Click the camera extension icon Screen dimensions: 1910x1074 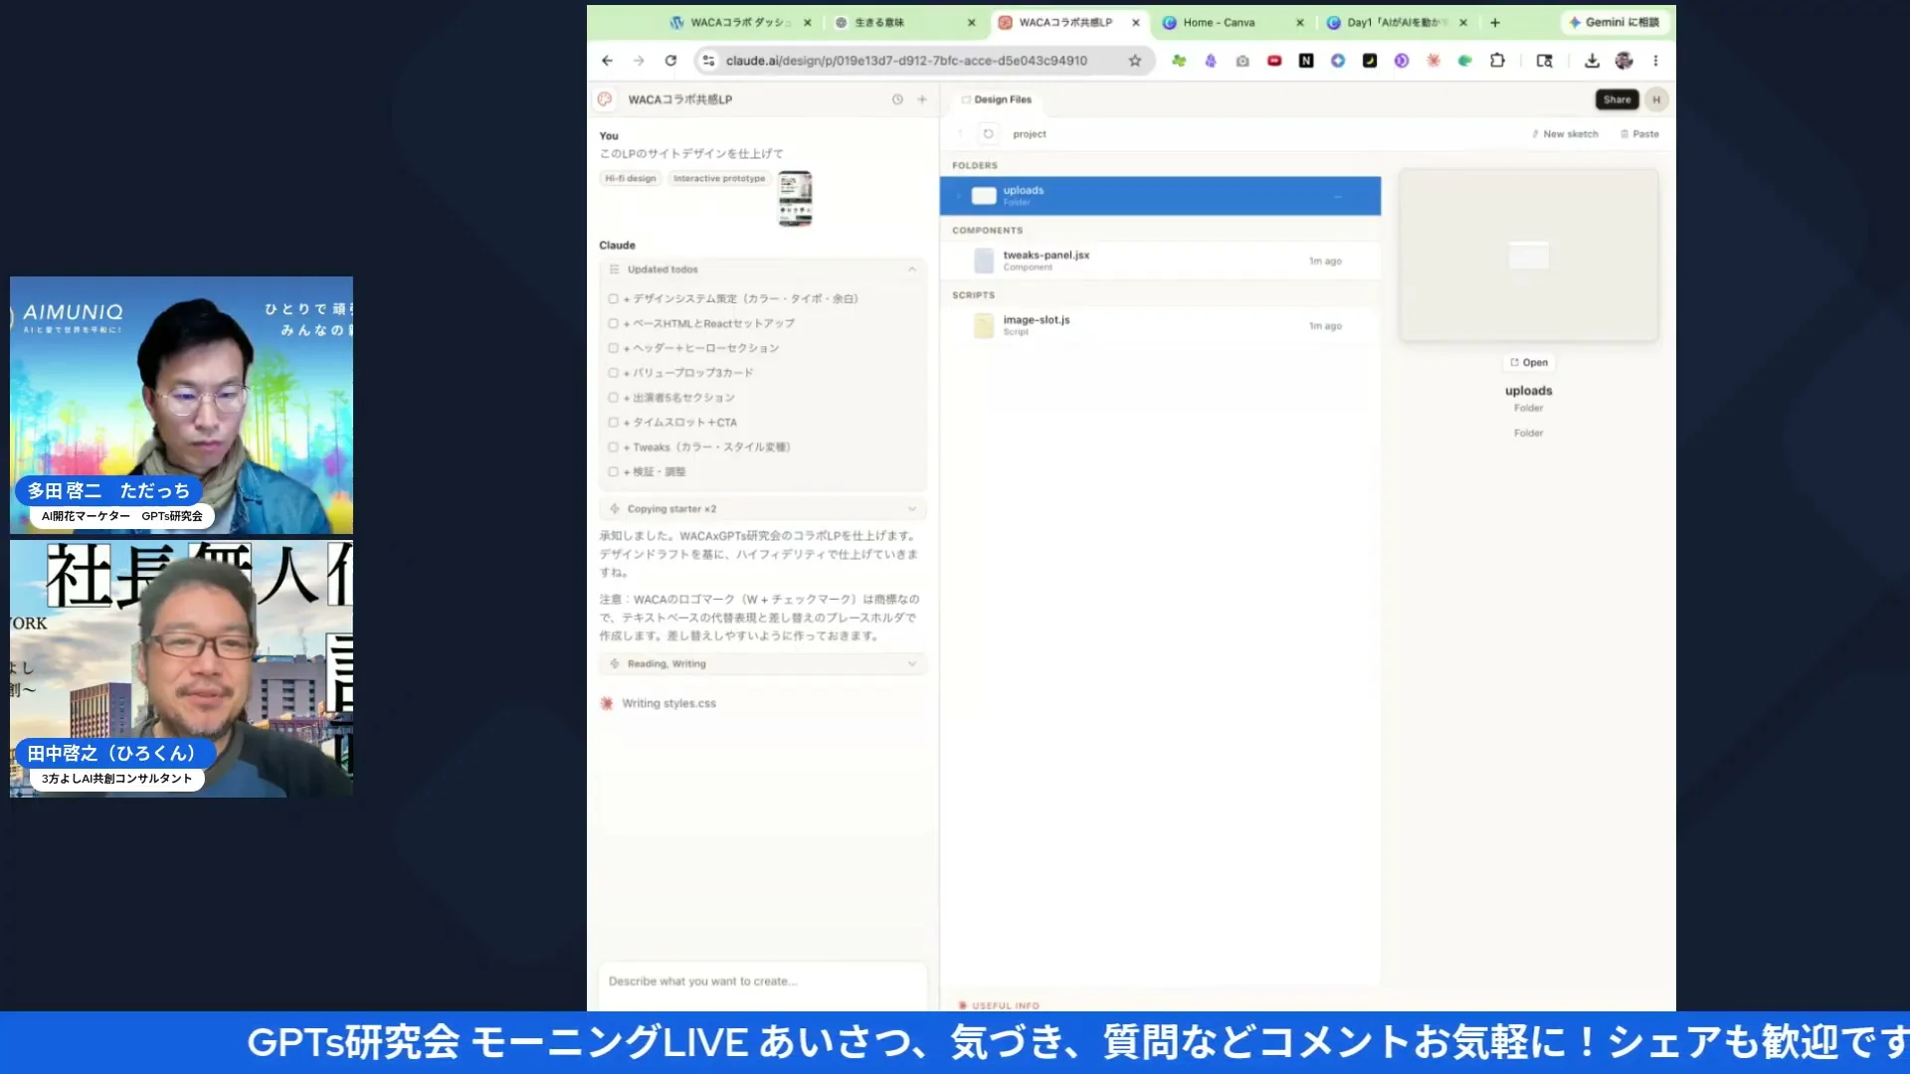point(1242,61)
